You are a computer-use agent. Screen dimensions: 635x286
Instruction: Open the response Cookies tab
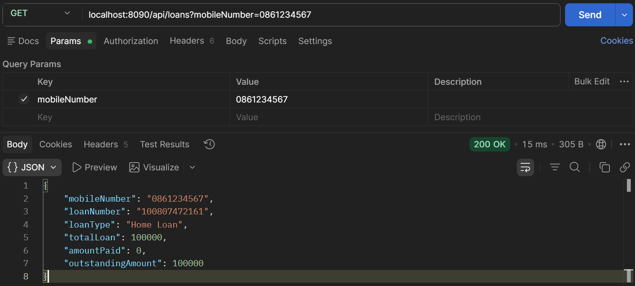[56, 144]
